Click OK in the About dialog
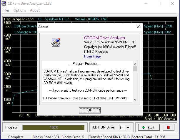The width and height of the screenshot is (180, 140). 90,110
